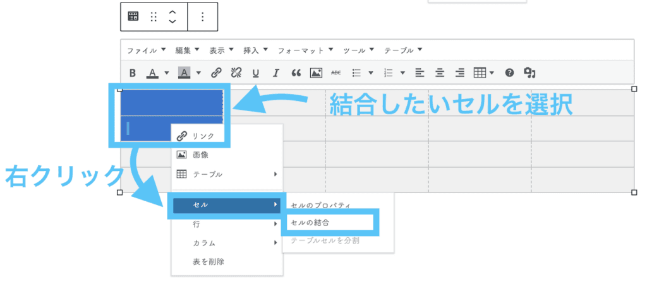Open the 表示 menu
647x282 pixels.
click(221, 50)
